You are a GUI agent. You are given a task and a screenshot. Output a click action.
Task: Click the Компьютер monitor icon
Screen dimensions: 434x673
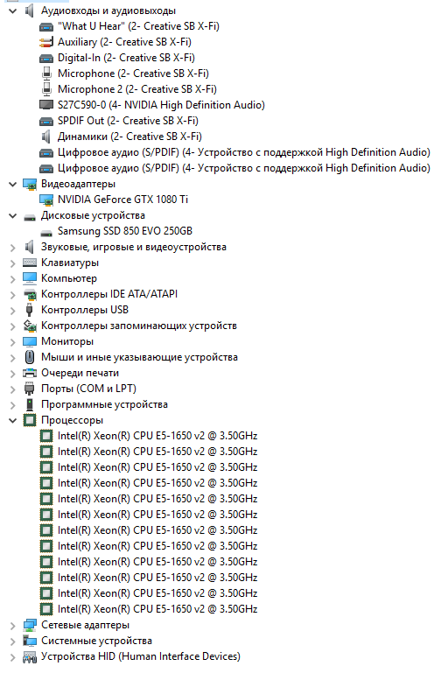tap(29, 278)
